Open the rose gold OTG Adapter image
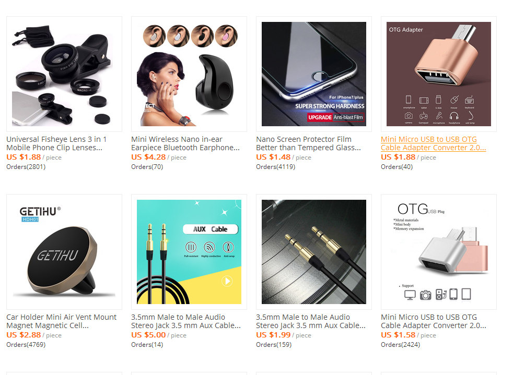 [x=439, y=74]
